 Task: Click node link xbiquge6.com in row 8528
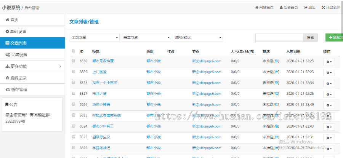207,83
